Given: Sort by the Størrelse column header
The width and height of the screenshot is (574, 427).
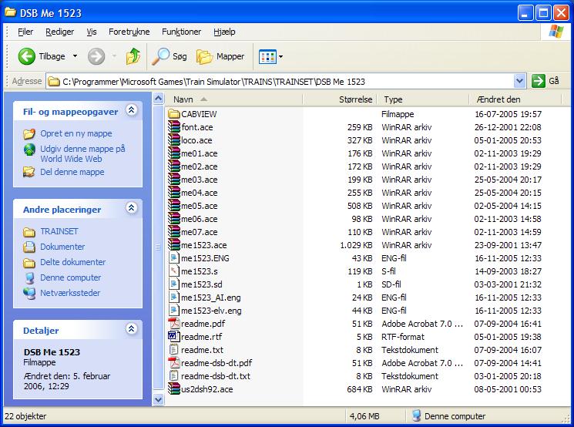Looking at the screenshot, I should (x=339, y=99).
